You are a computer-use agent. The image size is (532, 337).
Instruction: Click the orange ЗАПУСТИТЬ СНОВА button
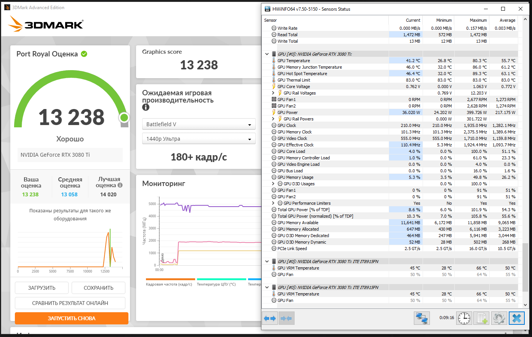tap(72, 318)
